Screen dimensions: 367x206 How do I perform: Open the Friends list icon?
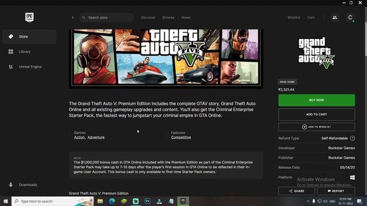335,18
